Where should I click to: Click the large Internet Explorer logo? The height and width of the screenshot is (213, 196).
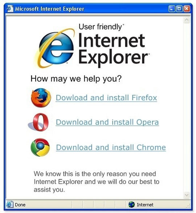55,48
